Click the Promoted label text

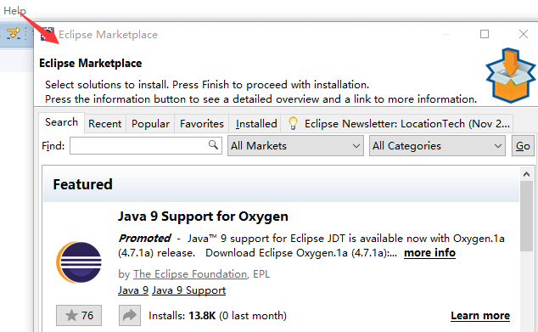click(x=144, y=239)
